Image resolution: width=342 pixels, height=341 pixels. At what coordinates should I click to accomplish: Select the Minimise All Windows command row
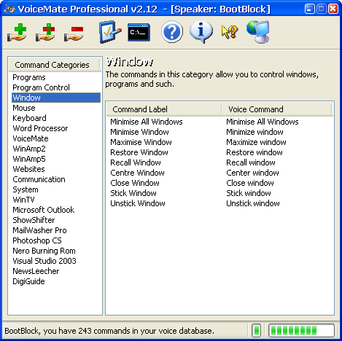click(219, 122)
